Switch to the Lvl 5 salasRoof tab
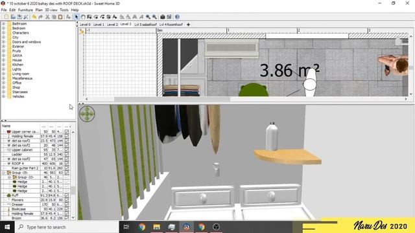 [145, 25]
